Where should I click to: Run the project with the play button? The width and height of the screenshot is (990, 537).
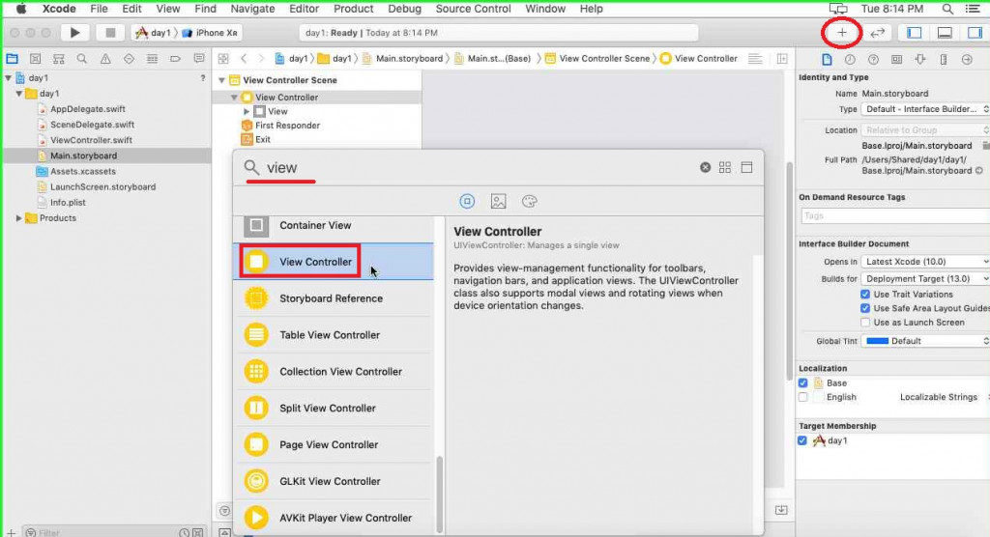(74, 33)
